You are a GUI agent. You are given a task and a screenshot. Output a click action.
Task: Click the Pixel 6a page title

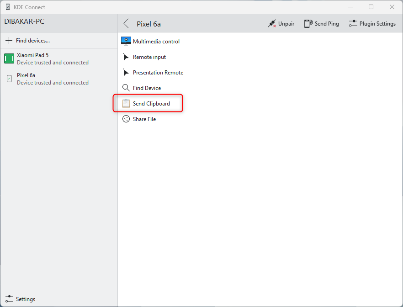coord(148,24)
